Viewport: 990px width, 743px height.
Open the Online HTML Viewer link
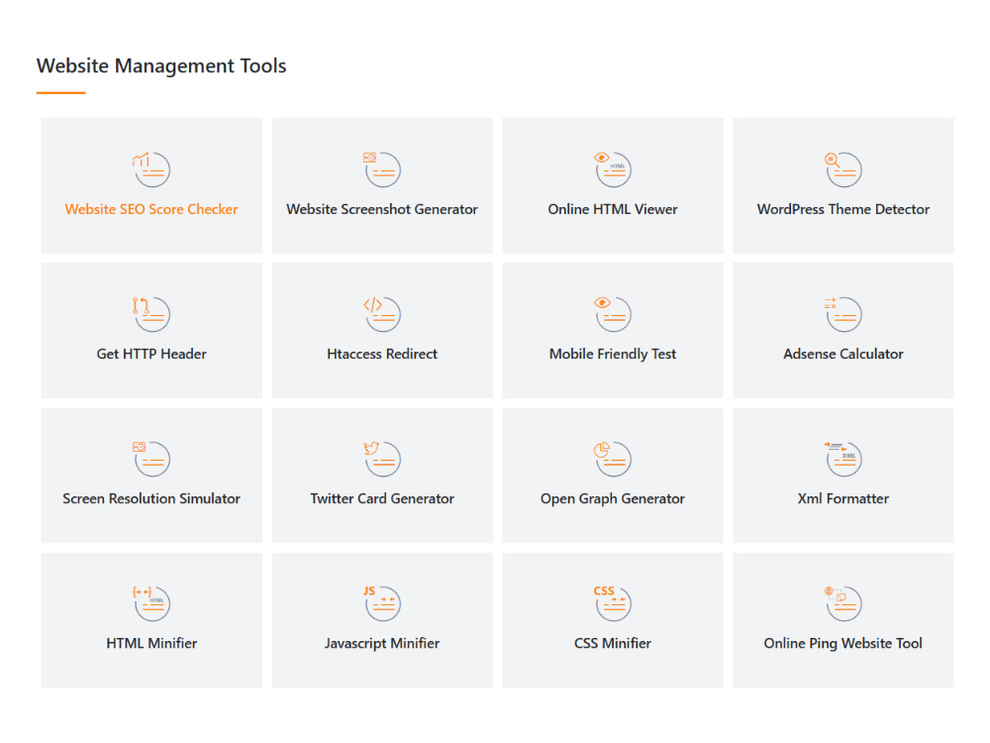[613, 209]
